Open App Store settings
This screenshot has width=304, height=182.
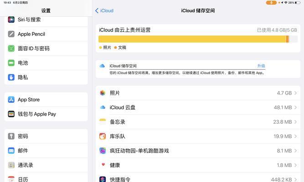click(x=46, y=100)
